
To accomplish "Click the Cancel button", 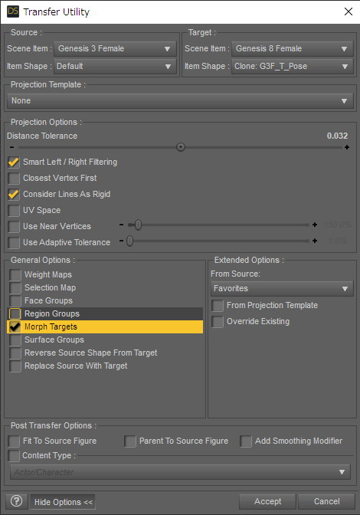I will pos(326,501).
